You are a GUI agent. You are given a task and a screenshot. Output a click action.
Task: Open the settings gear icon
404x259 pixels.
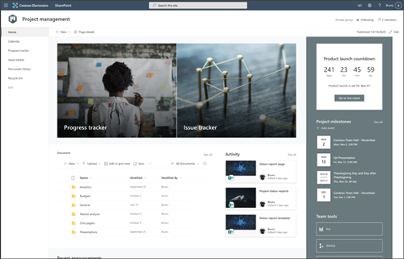pyautogui.click(x=370, y=5)
